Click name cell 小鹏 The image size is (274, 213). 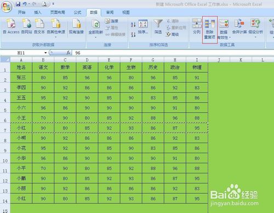21,178
